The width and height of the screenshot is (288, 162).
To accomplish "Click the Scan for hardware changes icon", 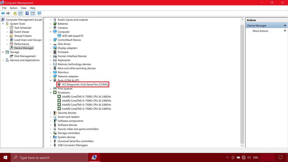I will [39, 13].
